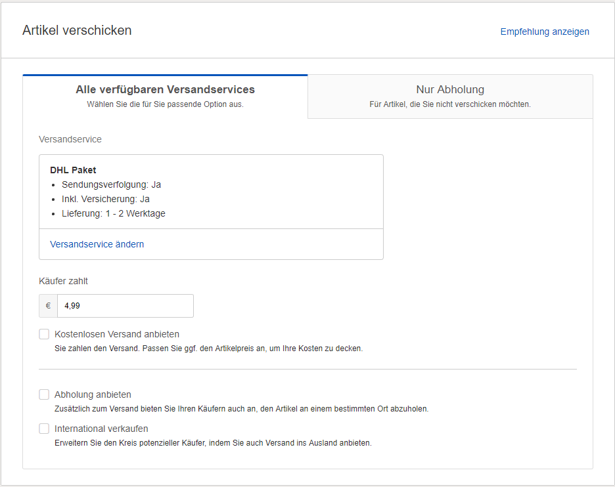The width and height of the screenshot is (615, 487).
Task: Select the DHL Paket service title
Action: point(73,170)
